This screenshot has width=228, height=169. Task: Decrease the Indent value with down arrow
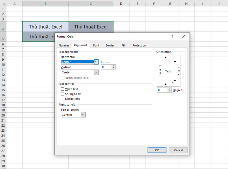[x=114, y=68]
